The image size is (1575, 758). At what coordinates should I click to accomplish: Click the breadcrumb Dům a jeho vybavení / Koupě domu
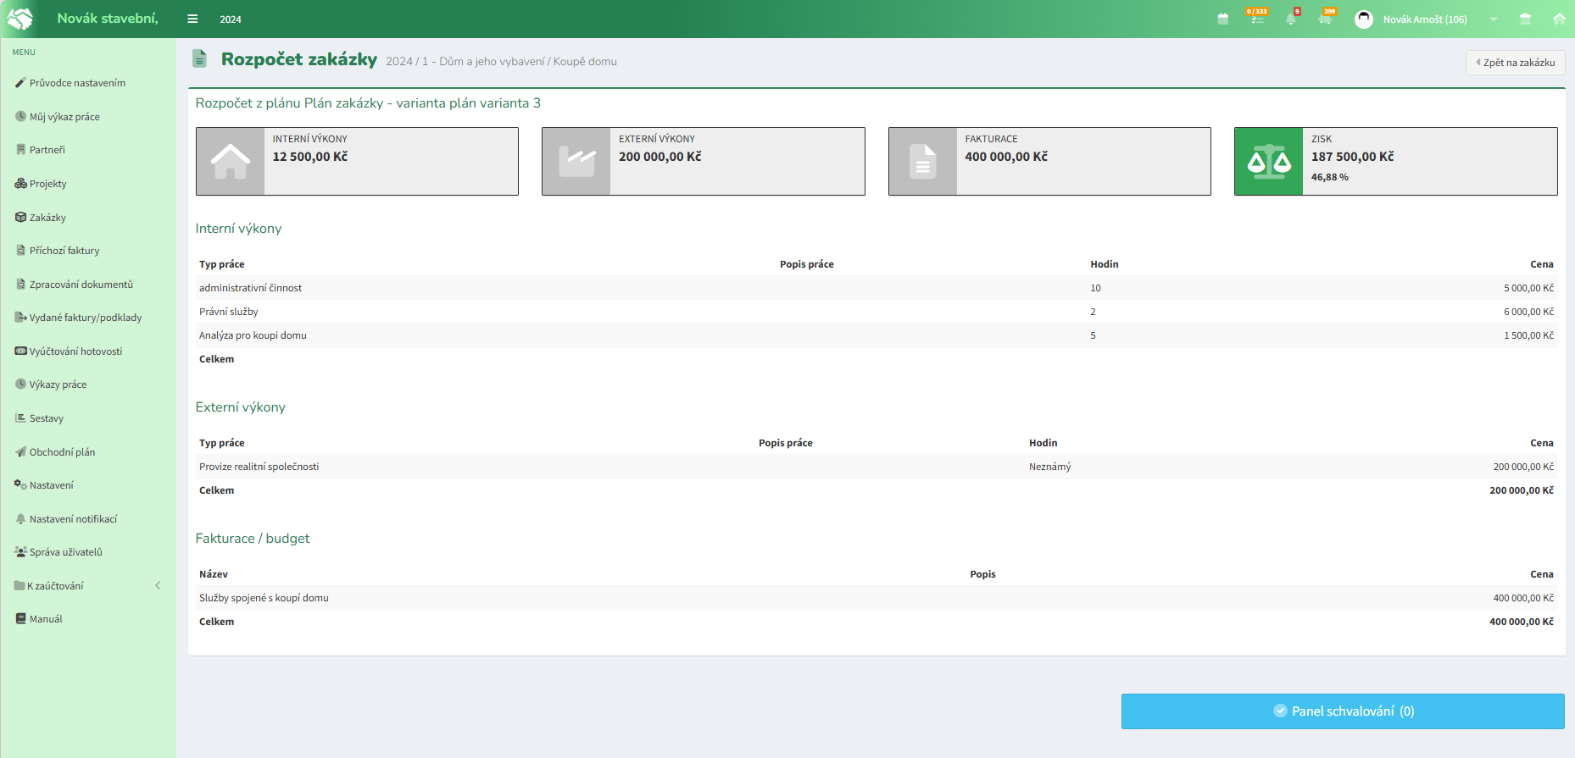(x=528, y=62)
